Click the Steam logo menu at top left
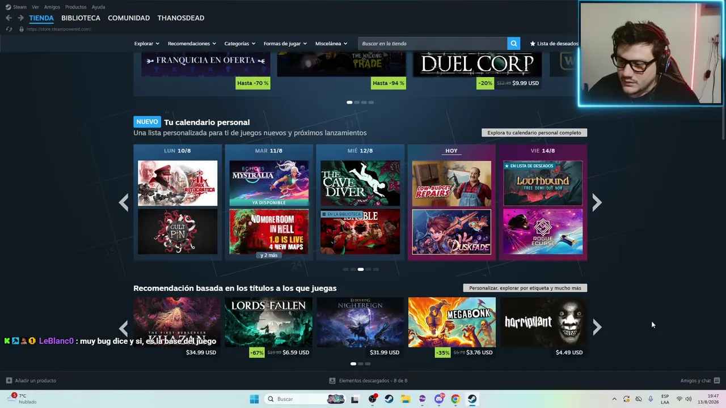 [x=16, y=7]
